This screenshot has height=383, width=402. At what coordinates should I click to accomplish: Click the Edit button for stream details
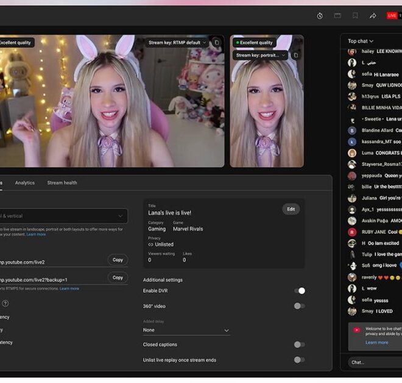pos(291,209)
